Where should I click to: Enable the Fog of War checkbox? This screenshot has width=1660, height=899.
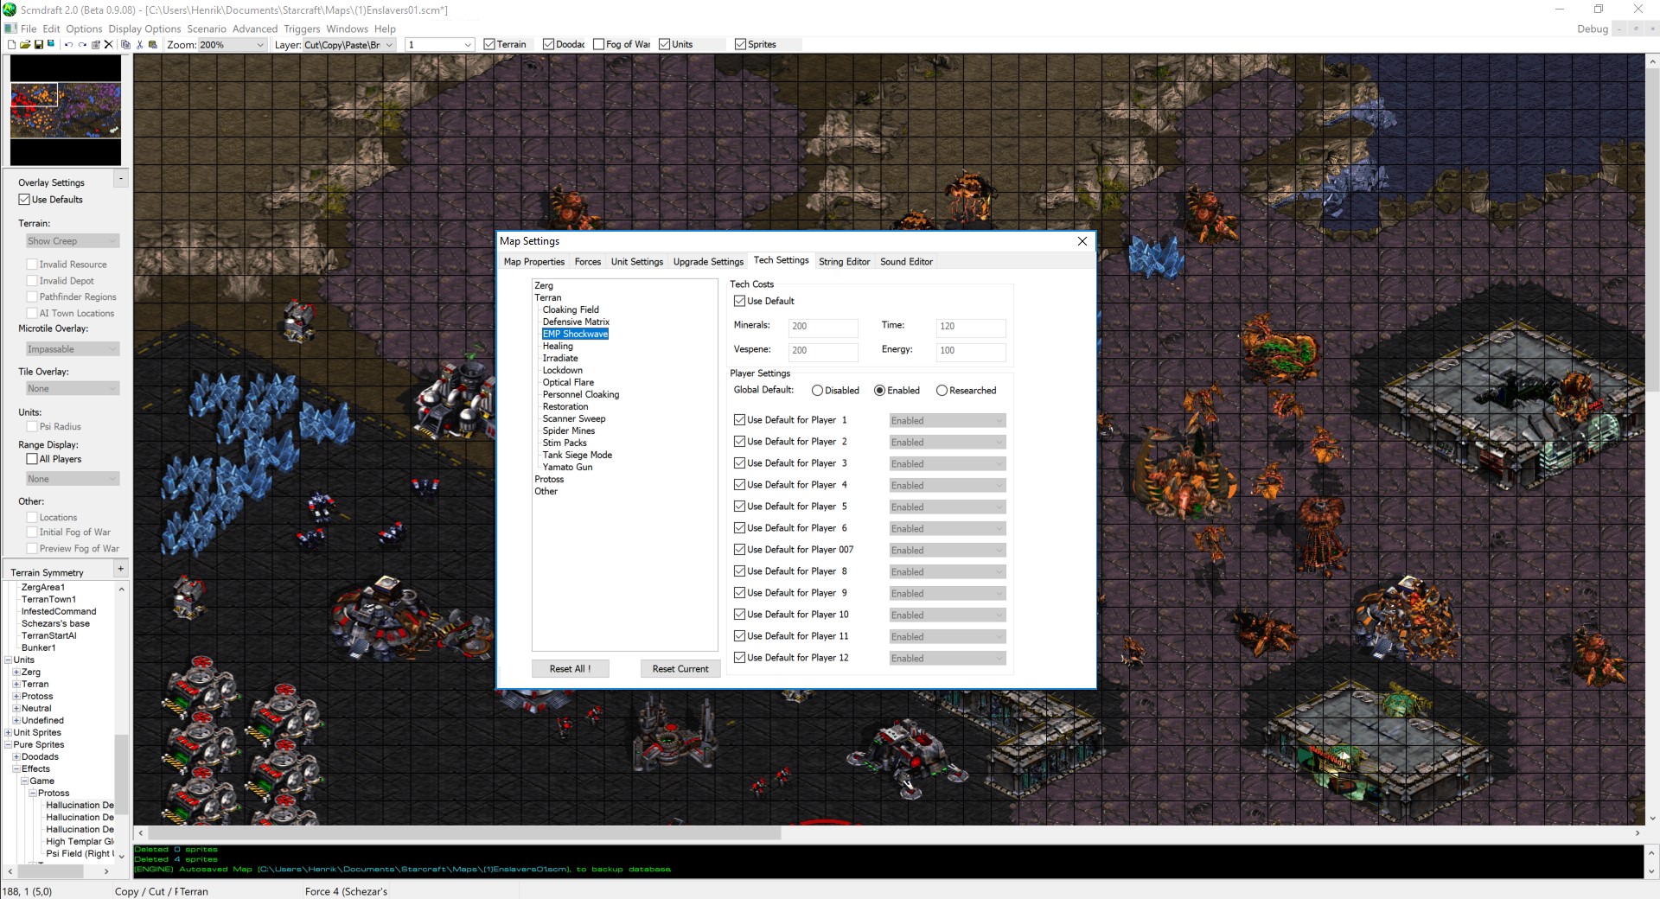pyautogui.click(x=598, y=44)
